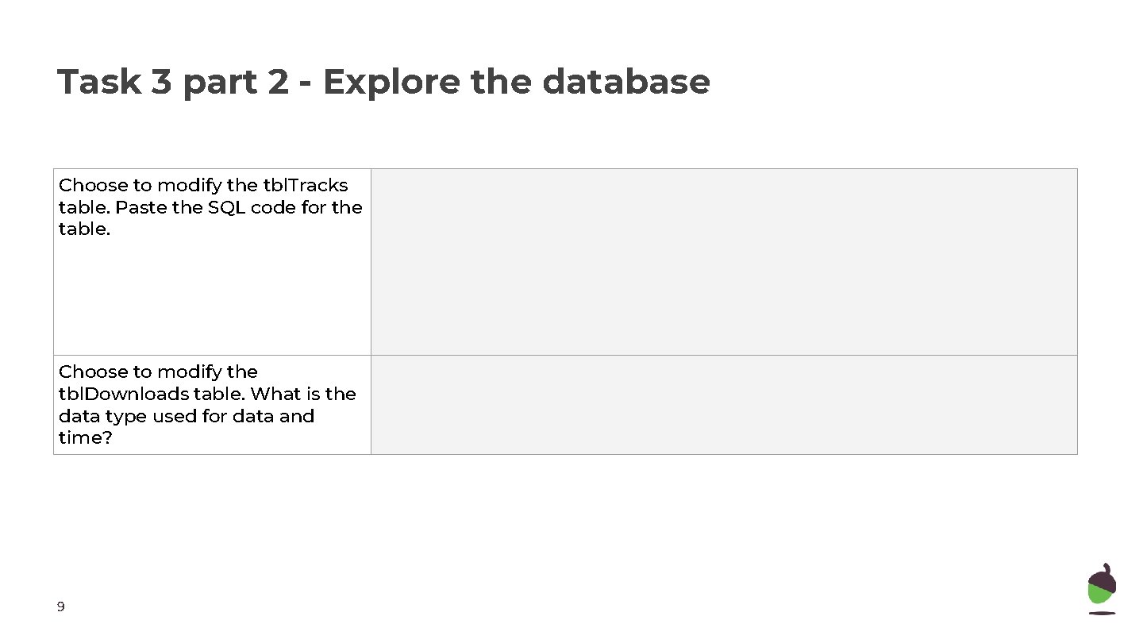Select the slide number 9
The height and width of the screenshot is (643, 1143).
tap(60, 607)
